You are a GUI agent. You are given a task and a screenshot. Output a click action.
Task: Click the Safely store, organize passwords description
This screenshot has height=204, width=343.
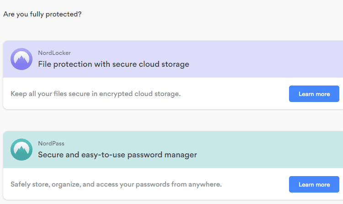(x=116, y=185)
